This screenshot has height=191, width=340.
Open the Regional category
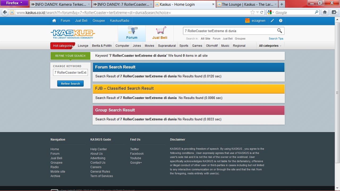pos(239,46)
